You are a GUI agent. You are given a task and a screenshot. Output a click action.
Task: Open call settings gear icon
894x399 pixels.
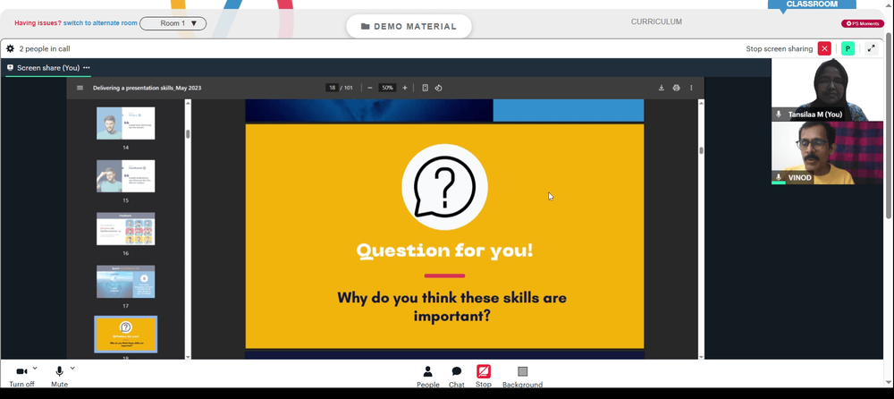(x=10, y=48)
